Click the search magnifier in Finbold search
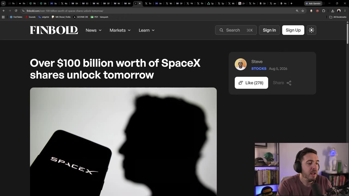The height and width of the screenshot is (196, 349). 221,30
